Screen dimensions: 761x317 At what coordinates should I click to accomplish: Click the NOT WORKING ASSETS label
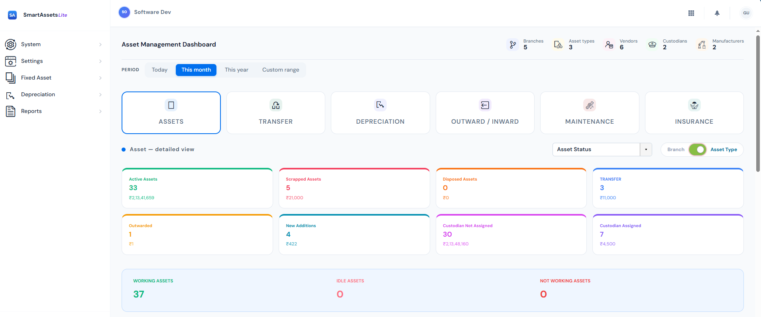pyautogui.click(x=565, y=281)
